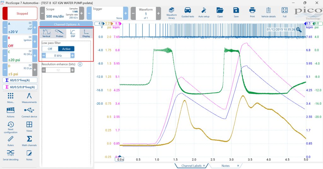The image size is (323, 169).
Task: Go to next waveform buffer
Action: (x=158, y=13)
